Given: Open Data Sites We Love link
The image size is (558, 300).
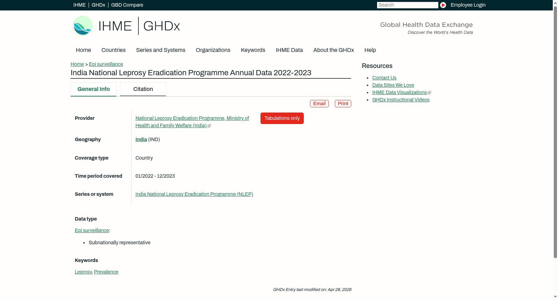Looking at the screenshot, I should [393, 85].
